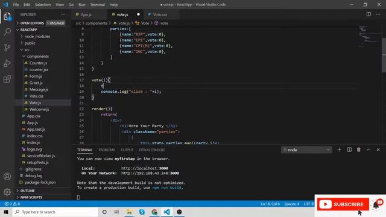This screenshot has height=217, width=386.
Task: Split the terminal pane
Action: pyautogui.click(x=349, y=149)
